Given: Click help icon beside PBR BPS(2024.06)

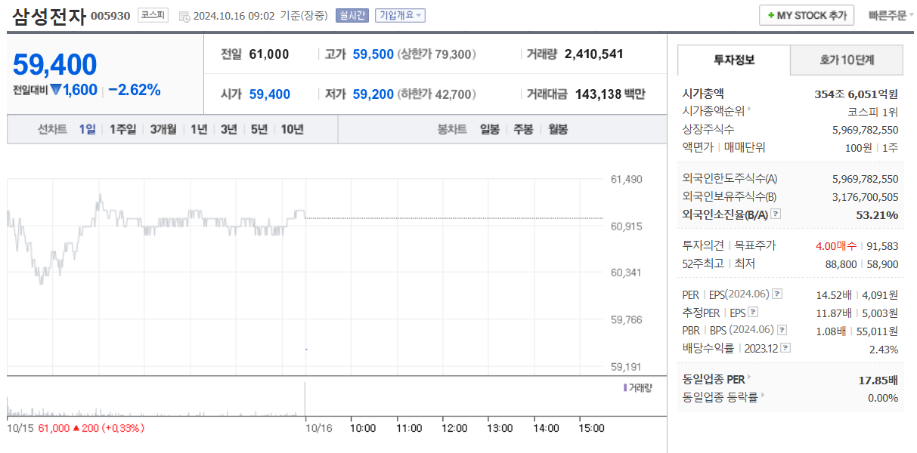Looking at the screenshot, I should 782,330.
